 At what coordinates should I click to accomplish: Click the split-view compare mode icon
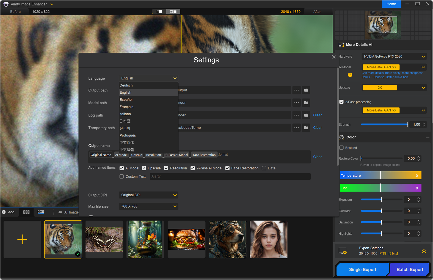tap(159, 12)
